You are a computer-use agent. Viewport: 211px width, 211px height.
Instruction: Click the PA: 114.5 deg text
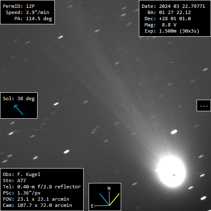pyautogui.click(x=33, y=19)
